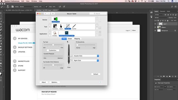Screen dimensions: 178x100
Task: Toggle the brush settings panel icon
Action: click(x=13, y=7)
